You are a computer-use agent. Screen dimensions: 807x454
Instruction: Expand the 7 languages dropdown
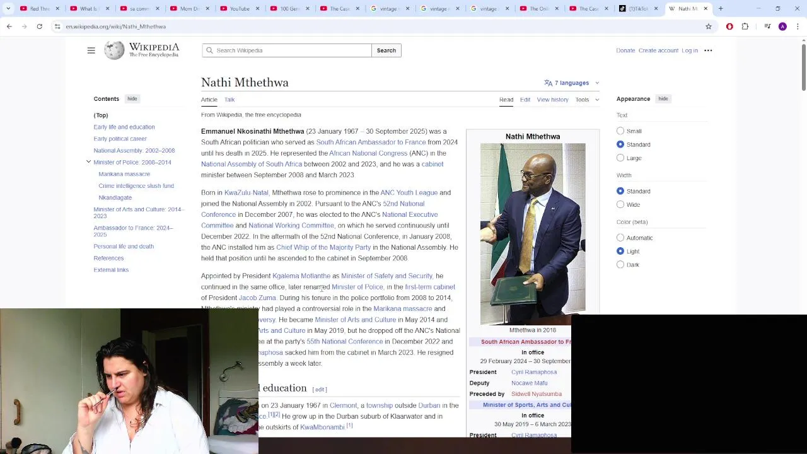click(x=571, y=83)
